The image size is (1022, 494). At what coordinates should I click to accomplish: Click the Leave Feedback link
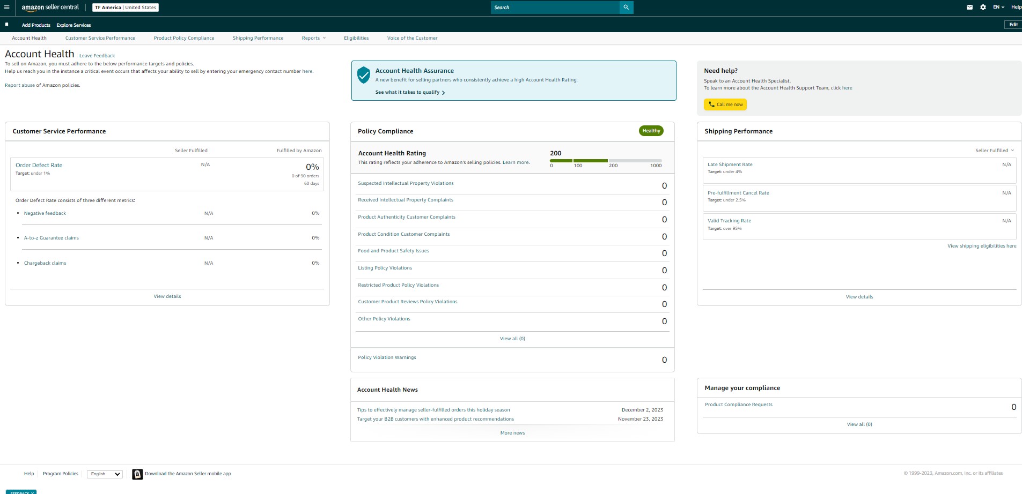coord(97,56)
